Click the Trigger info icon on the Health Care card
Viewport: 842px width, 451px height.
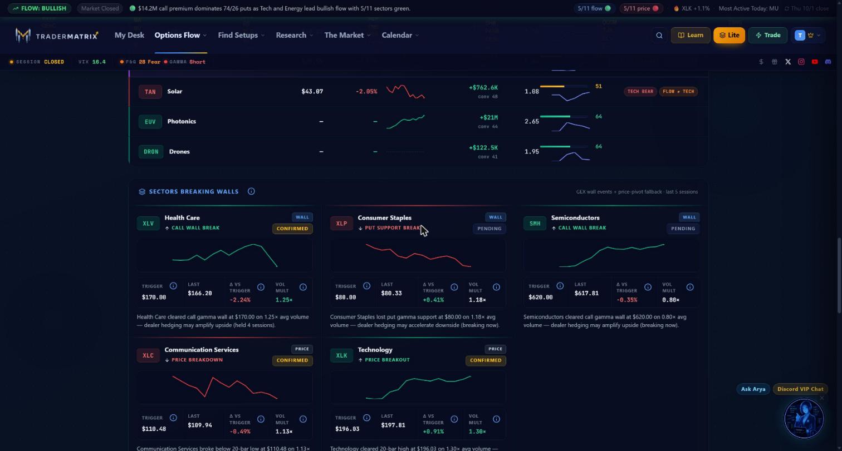(x=173, y=286)
